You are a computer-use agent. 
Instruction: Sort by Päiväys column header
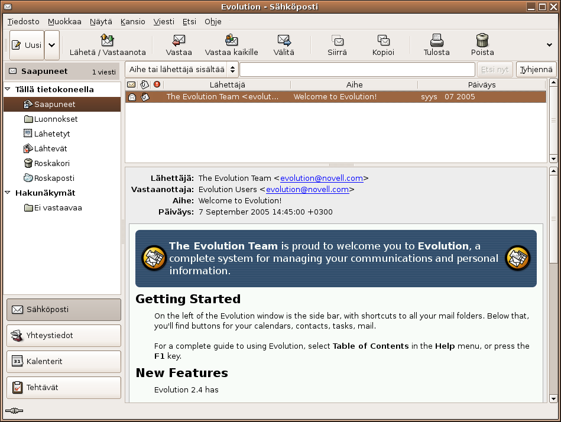[482, 85]
